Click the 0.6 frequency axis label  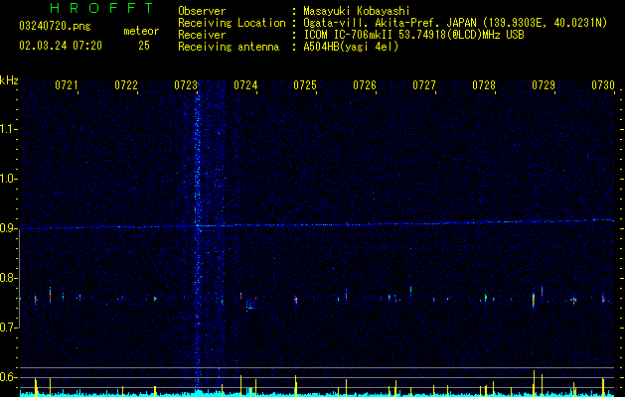tap(8, 377)
